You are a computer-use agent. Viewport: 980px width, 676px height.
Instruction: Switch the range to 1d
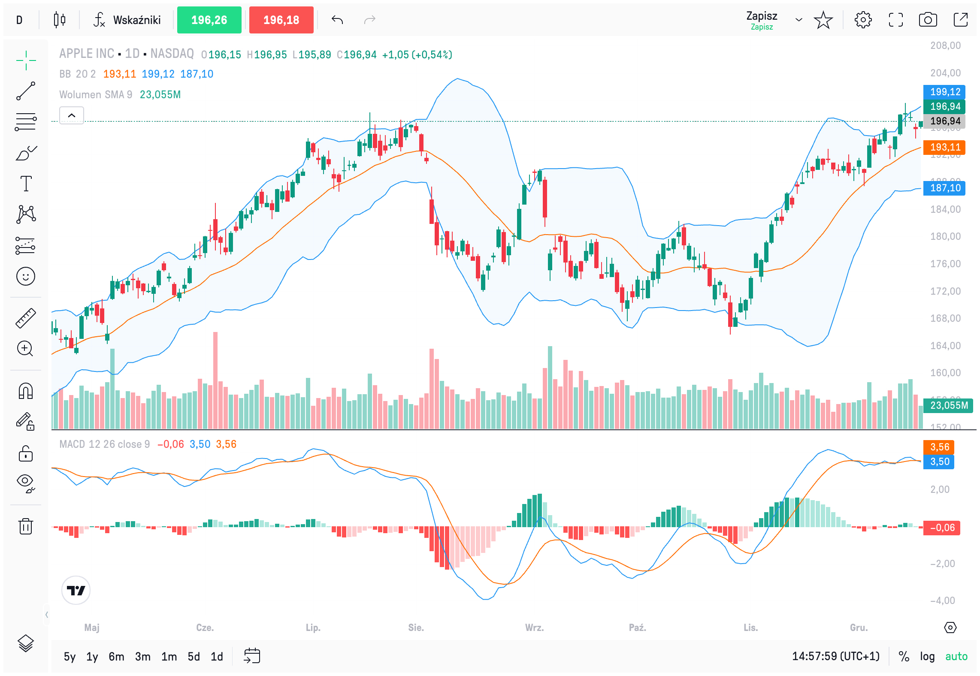point(217,657)
